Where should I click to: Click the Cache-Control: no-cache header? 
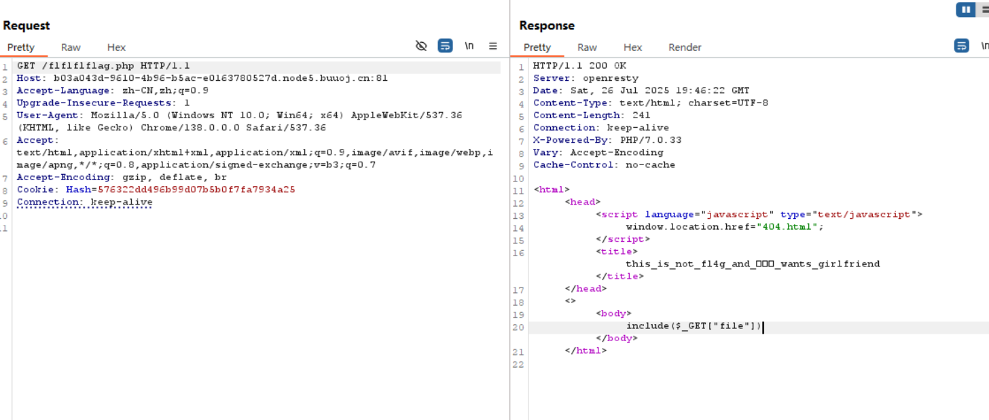pyautogui.click(x=604, y=164)
